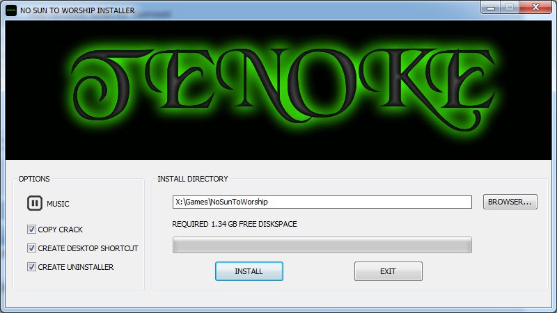This screenshot has height=313, width=557.
Task: Disable the Create Uninstaller checkbox
Action: coord(31,267)
